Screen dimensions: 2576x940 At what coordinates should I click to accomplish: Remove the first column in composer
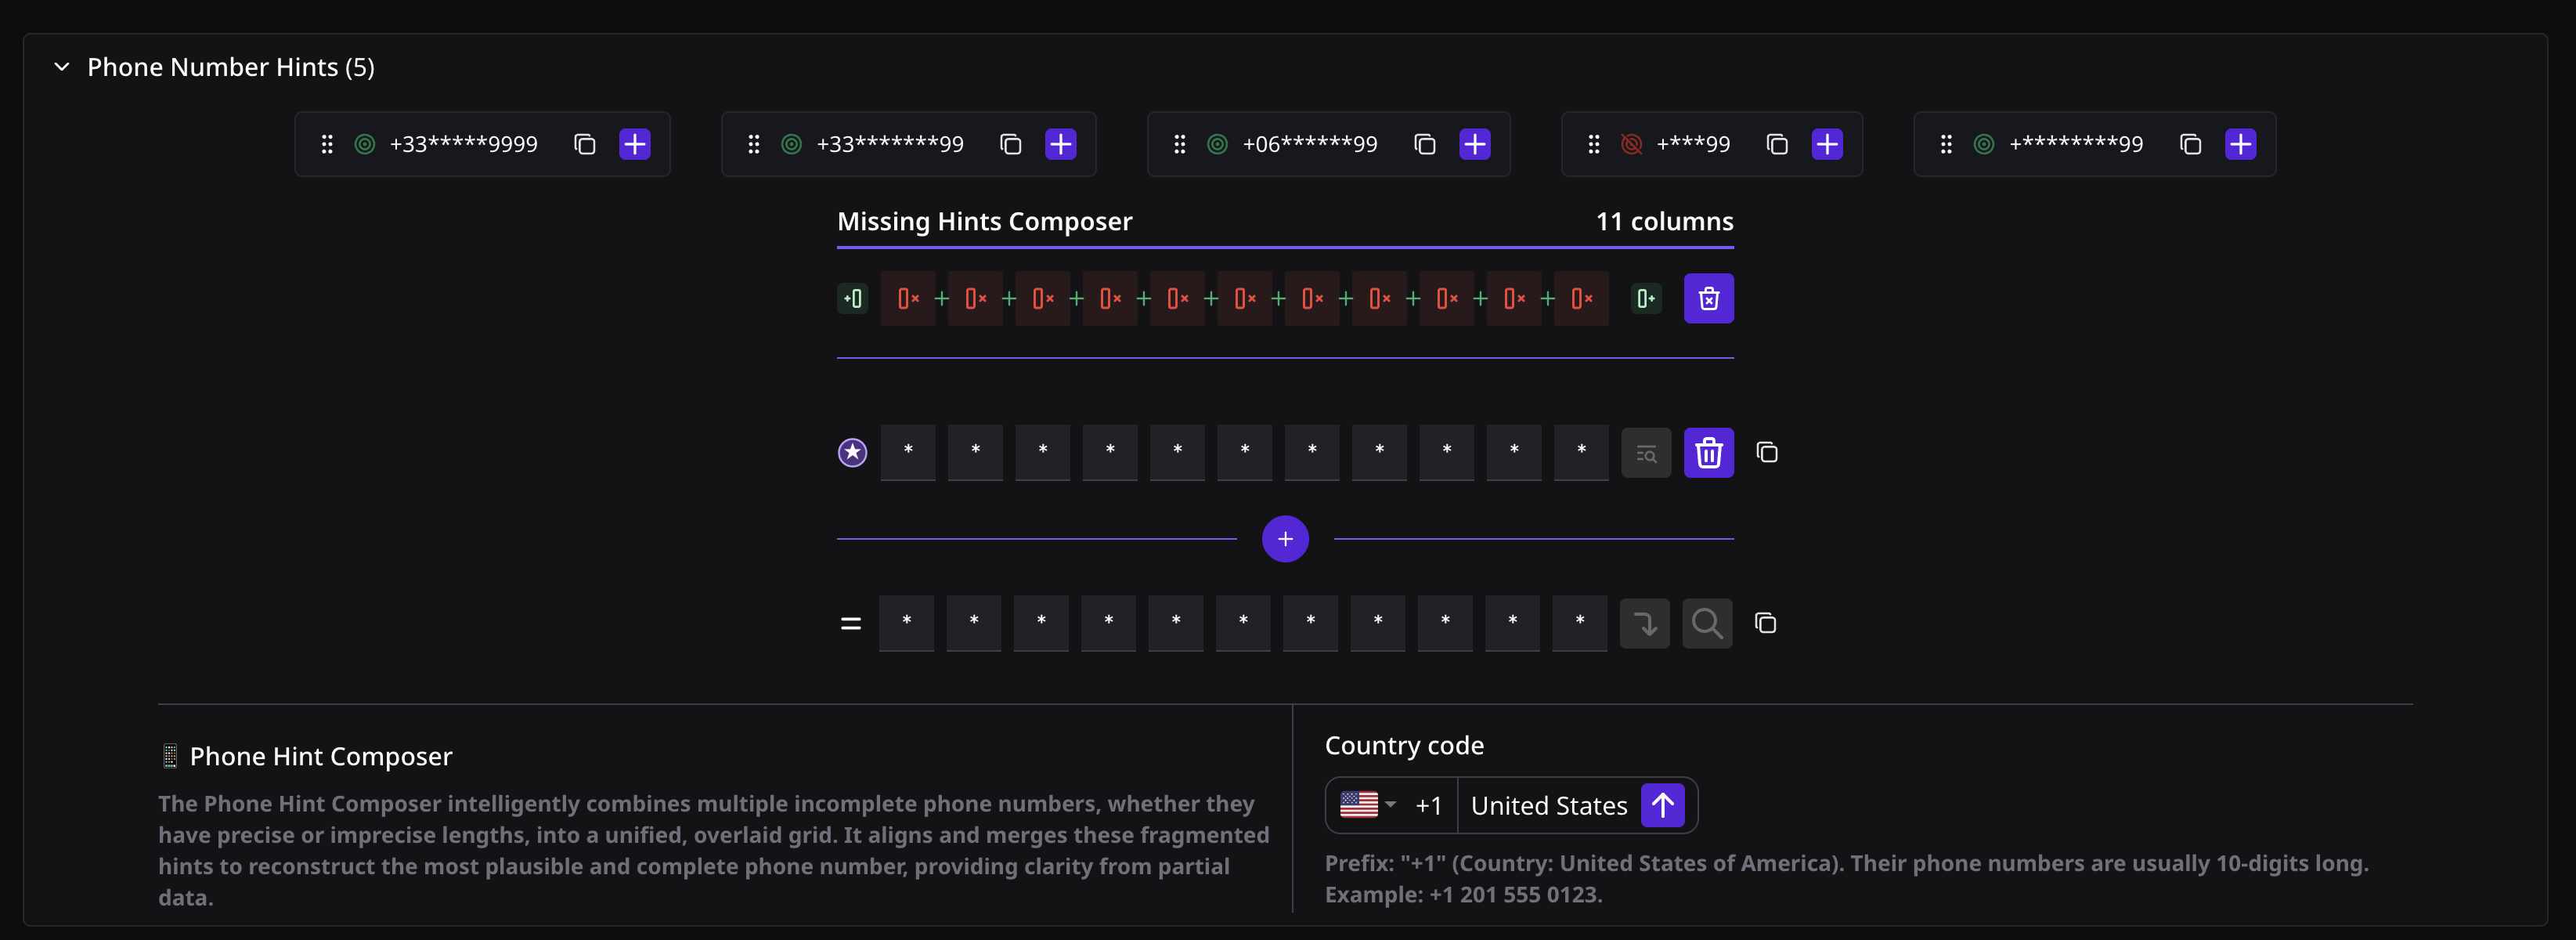coord(907,298)
